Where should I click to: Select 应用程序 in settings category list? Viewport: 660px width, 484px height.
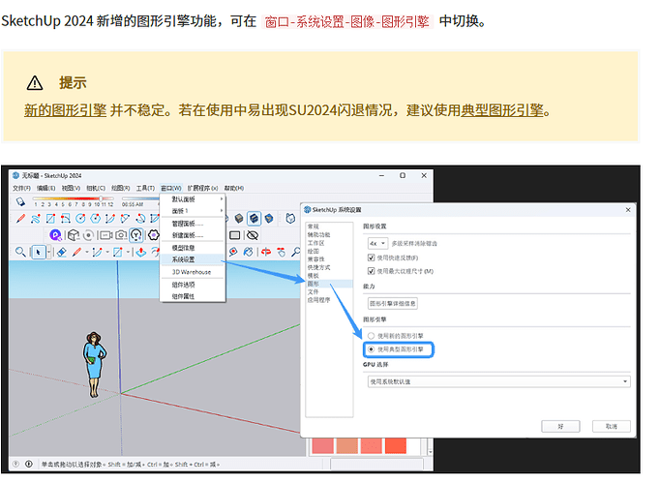point(318,300)
